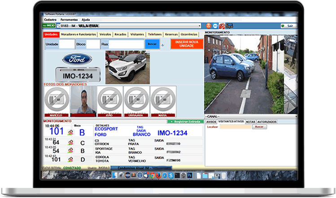The width and height of the screenshot is (336, 198).
Task: Expand the condominium selection dropdown
Action: click(199, 26)
